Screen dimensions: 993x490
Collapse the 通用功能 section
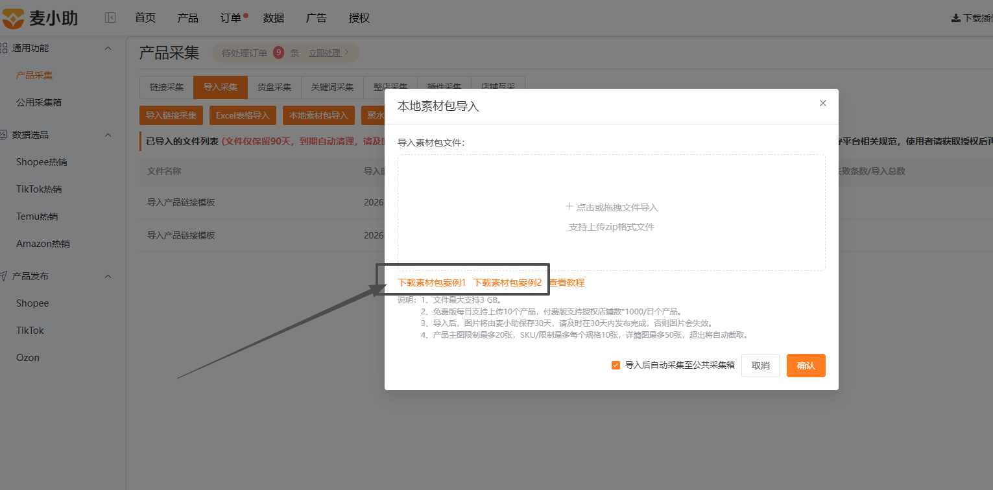click(108, 48)
